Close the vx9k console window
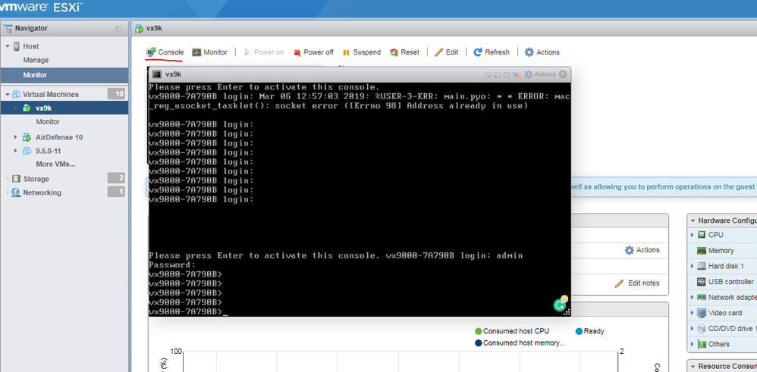 pos(563,74)
